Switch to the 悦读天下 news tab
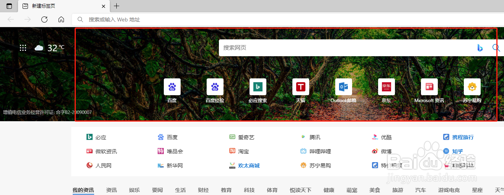 click(300, 190)
